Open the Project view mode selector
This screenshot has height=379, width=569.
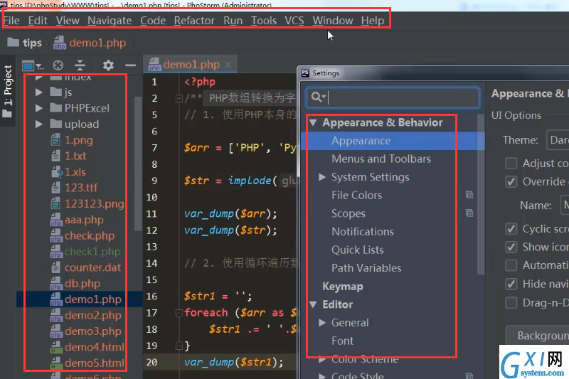point(32,66)
